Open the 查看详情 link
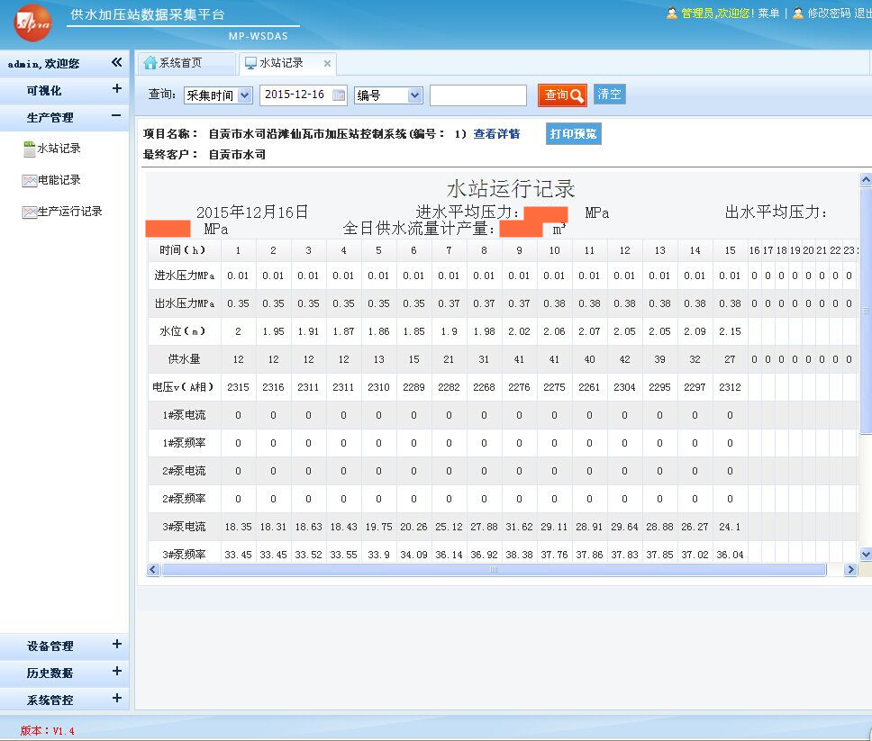Viewport: 872px width, 741px height. click(496, 134)
